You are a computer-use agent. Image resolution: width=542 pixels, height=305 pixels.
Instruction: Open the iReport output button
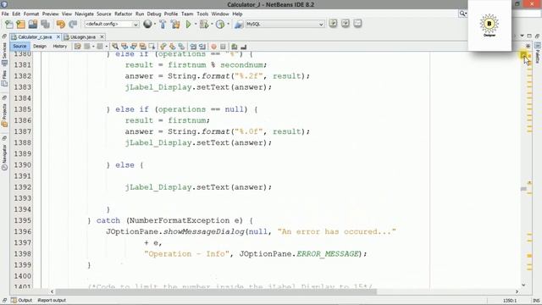tap(52, 300)
